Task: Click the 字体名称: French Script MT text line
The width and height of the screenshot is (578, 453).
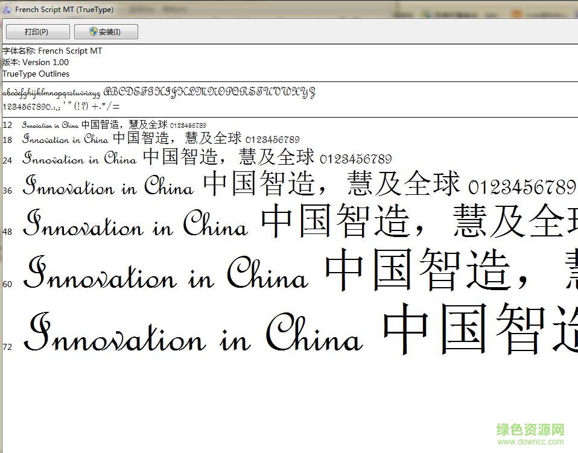Action: [52, 51]
